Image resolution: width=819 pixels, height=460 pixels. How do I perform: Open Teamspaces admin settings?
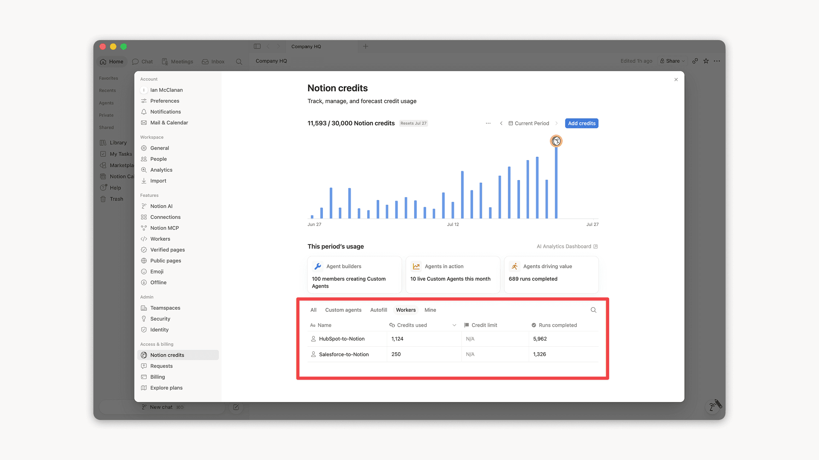click(x=178, y=308)
